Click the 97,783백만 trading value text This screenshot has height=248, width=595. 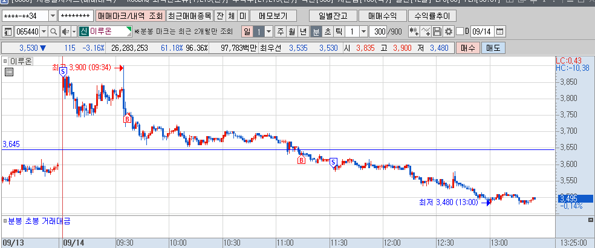pyautogui.click(x=239, y=48)
